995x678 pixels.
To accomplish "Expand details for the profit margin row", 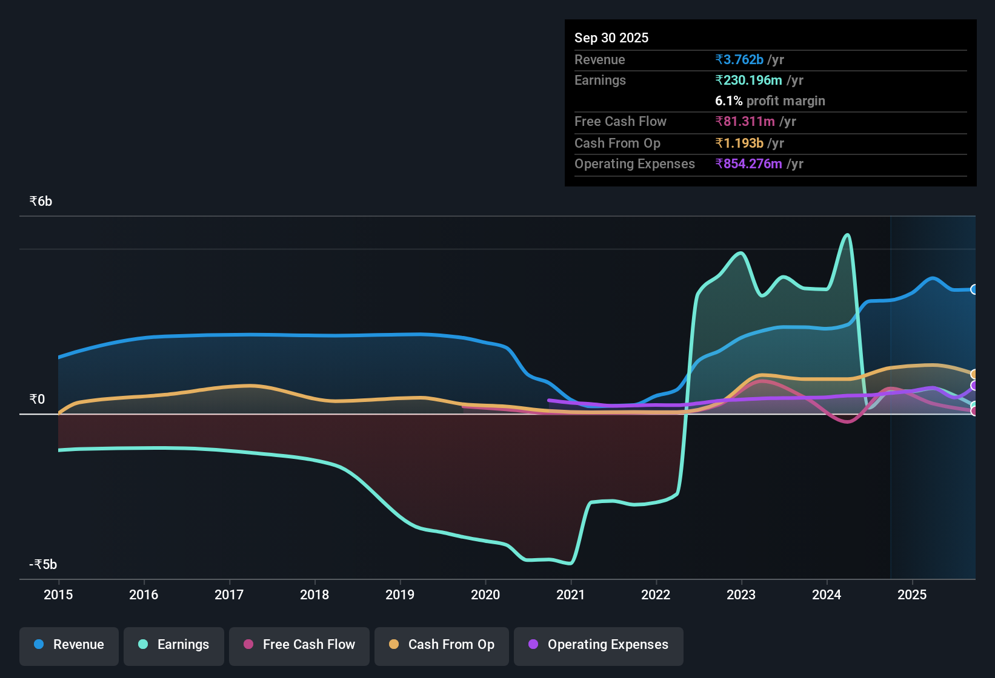I will (770, 101).
